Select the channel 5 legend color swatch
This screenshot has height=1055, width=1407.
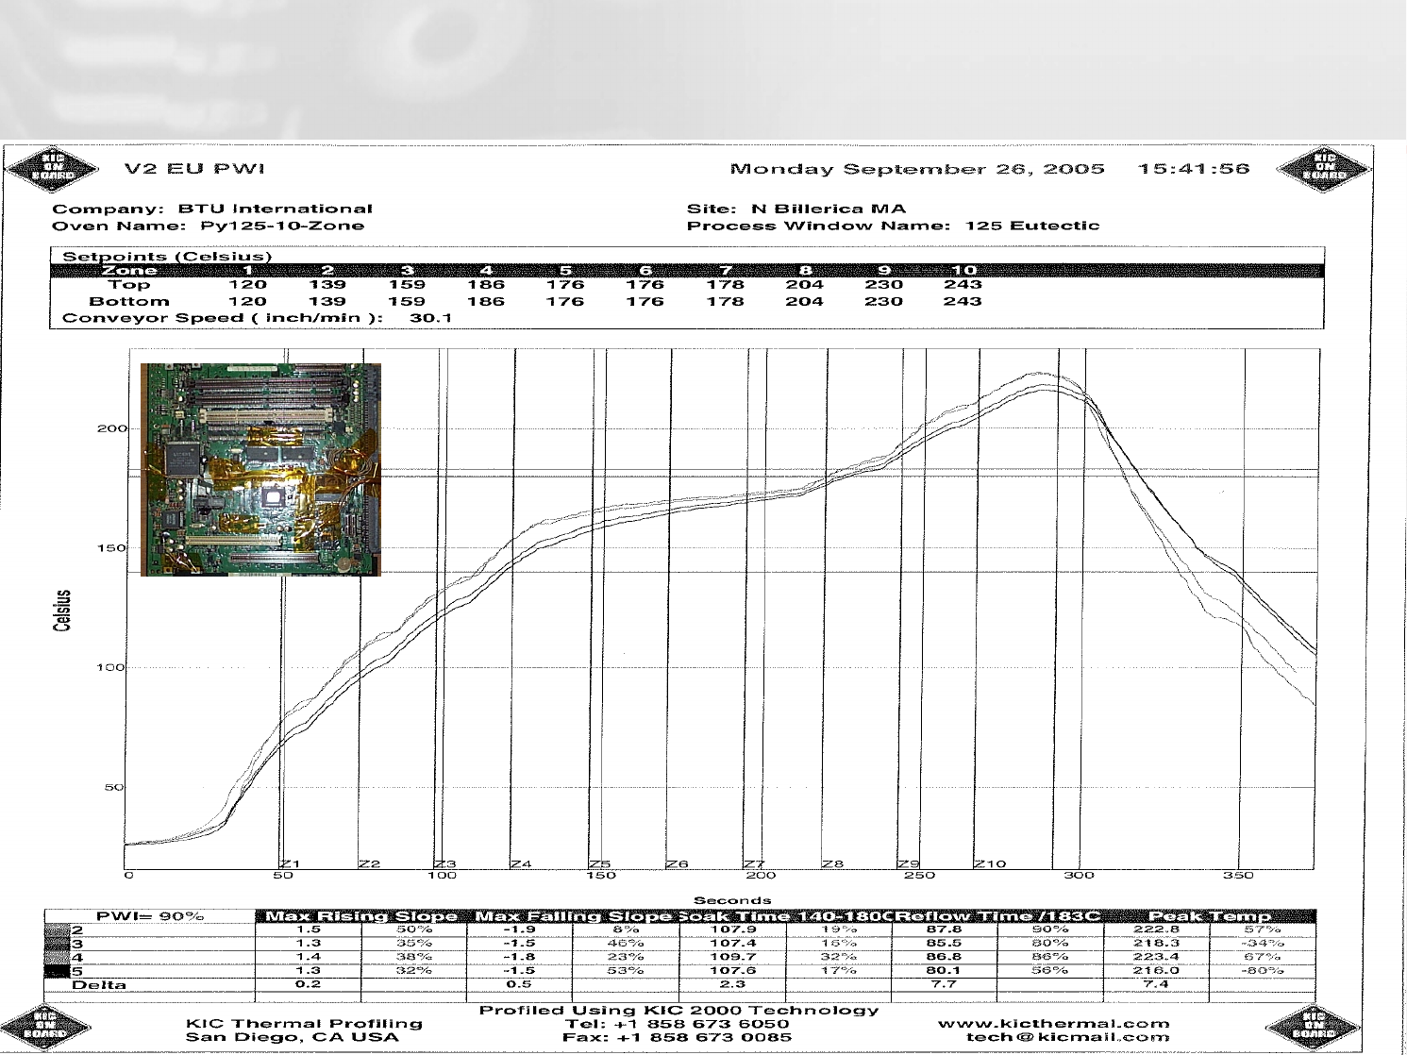[58, 971]
